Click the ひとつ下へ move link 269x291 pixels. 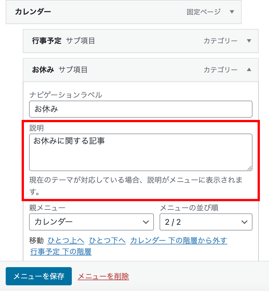point(107,241)
